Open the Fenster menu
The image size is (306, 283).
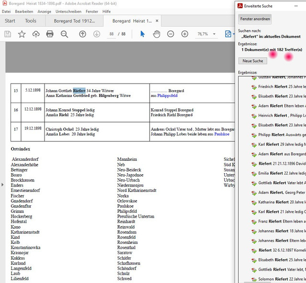point(92,11)
